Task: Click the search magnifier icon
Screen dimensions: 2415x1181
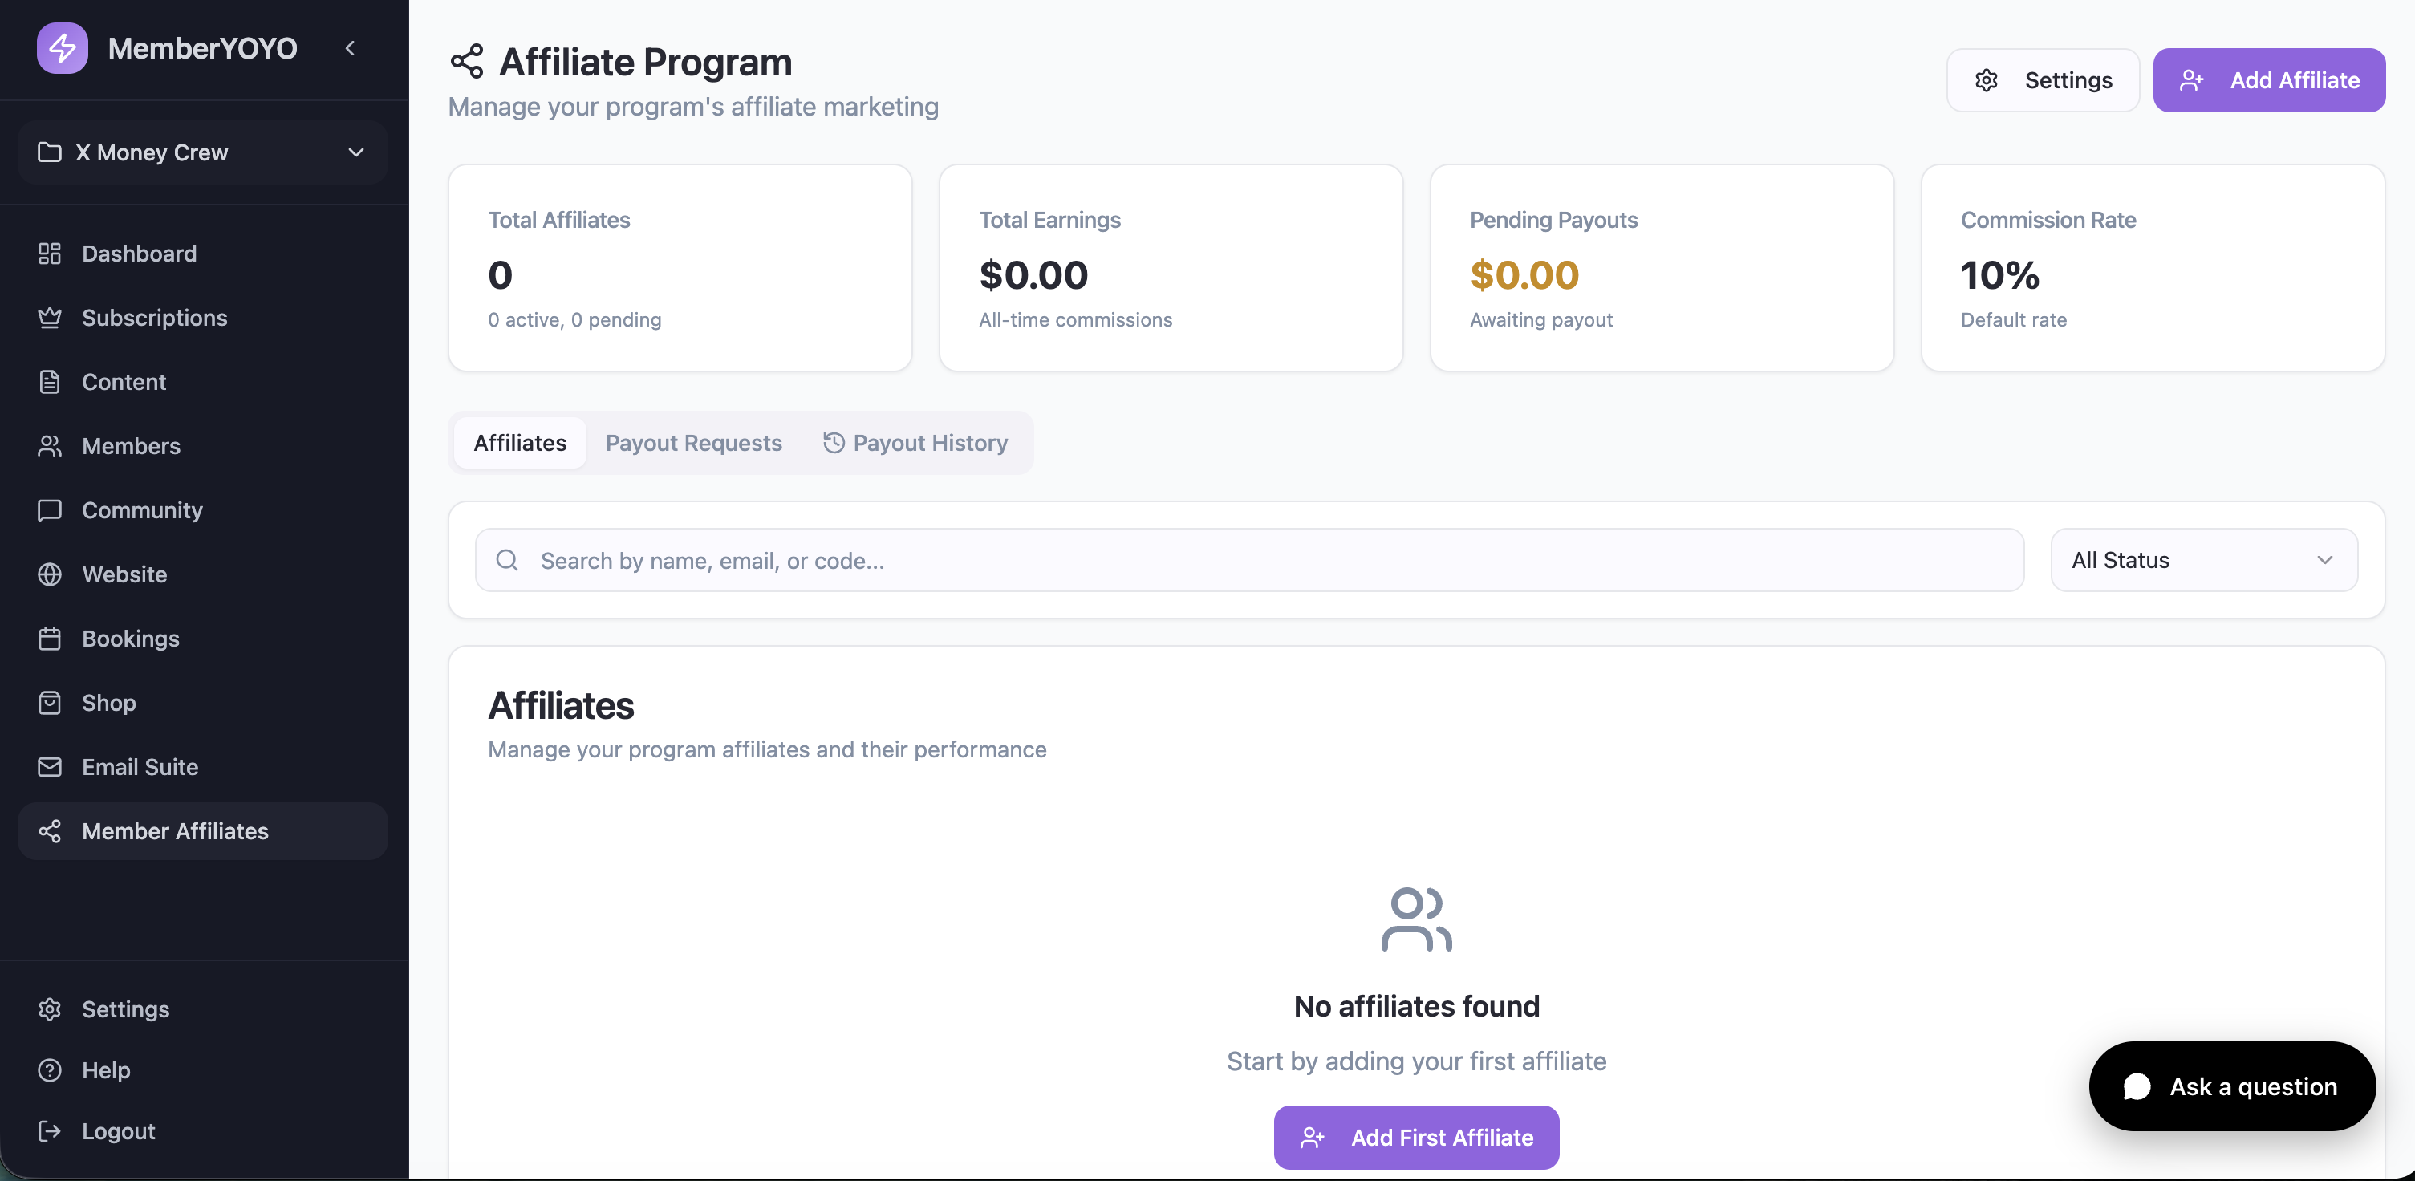Action: [506, 559]
